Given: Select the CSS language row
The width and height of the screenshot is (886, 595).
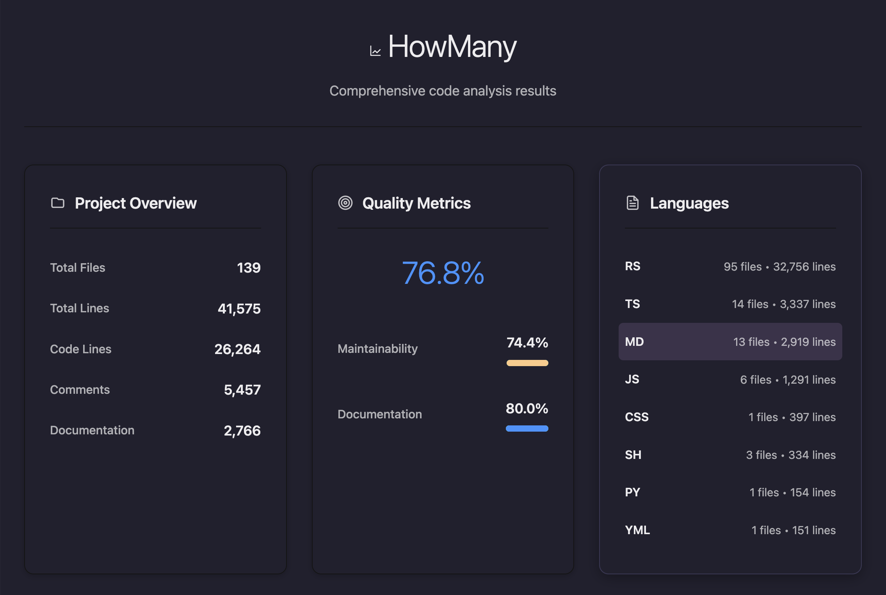Looking at the screenshot, I should (x=730, y=417).
